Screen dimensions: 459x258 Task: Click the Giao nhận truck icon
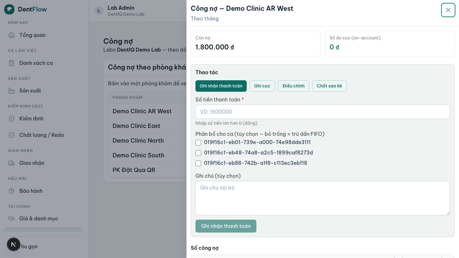[11, 163]
